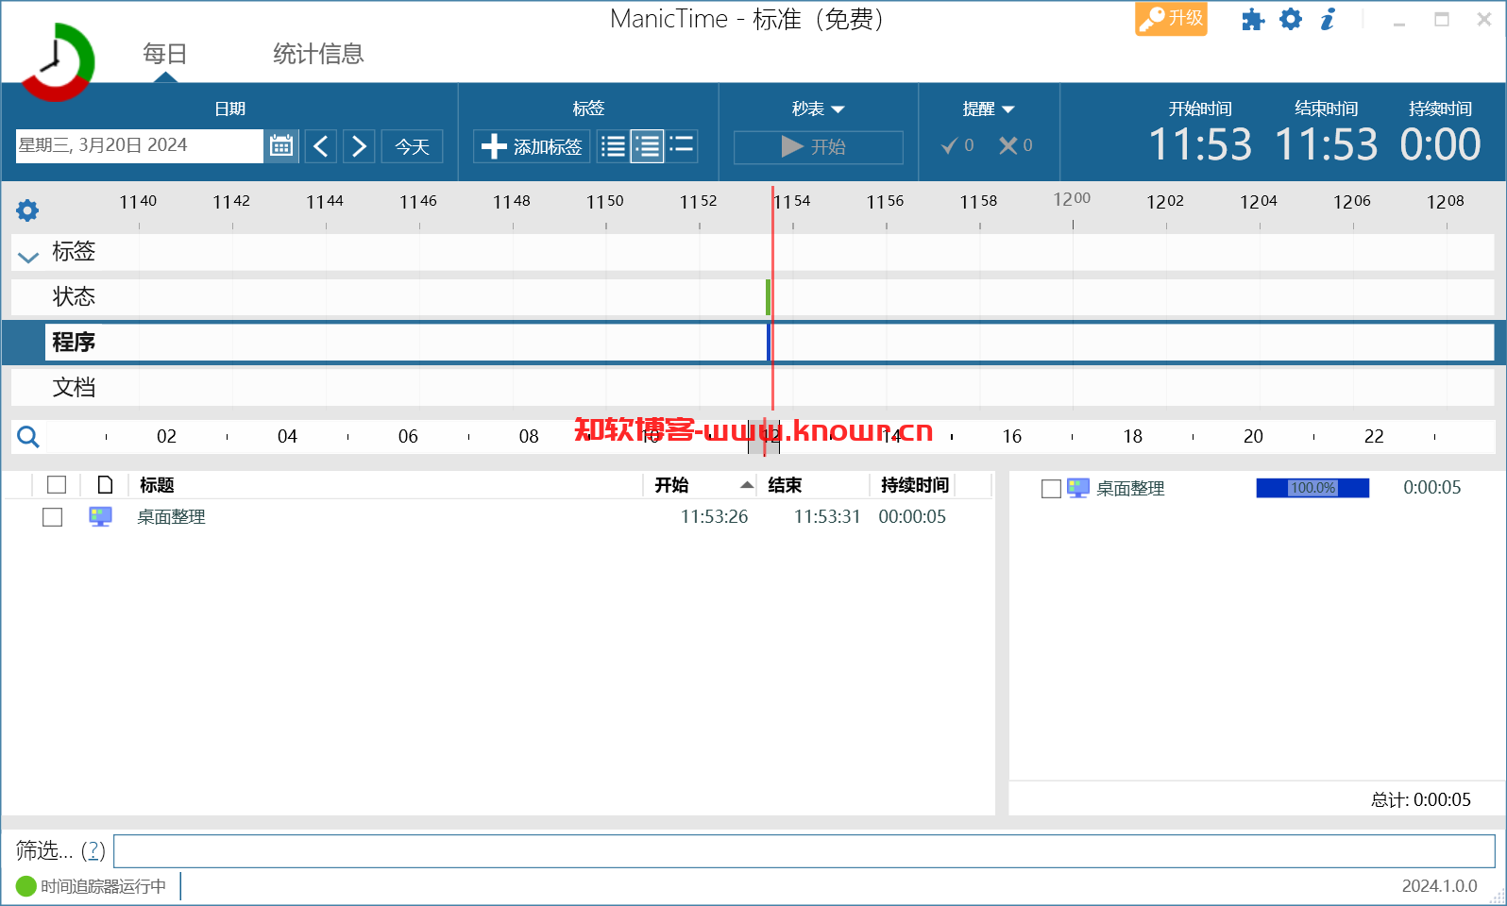Screen dimensions: 1507x906
Task: Check the 桌面整理 row checkbox
Action: pyautogui.click(x=53, y=517)
